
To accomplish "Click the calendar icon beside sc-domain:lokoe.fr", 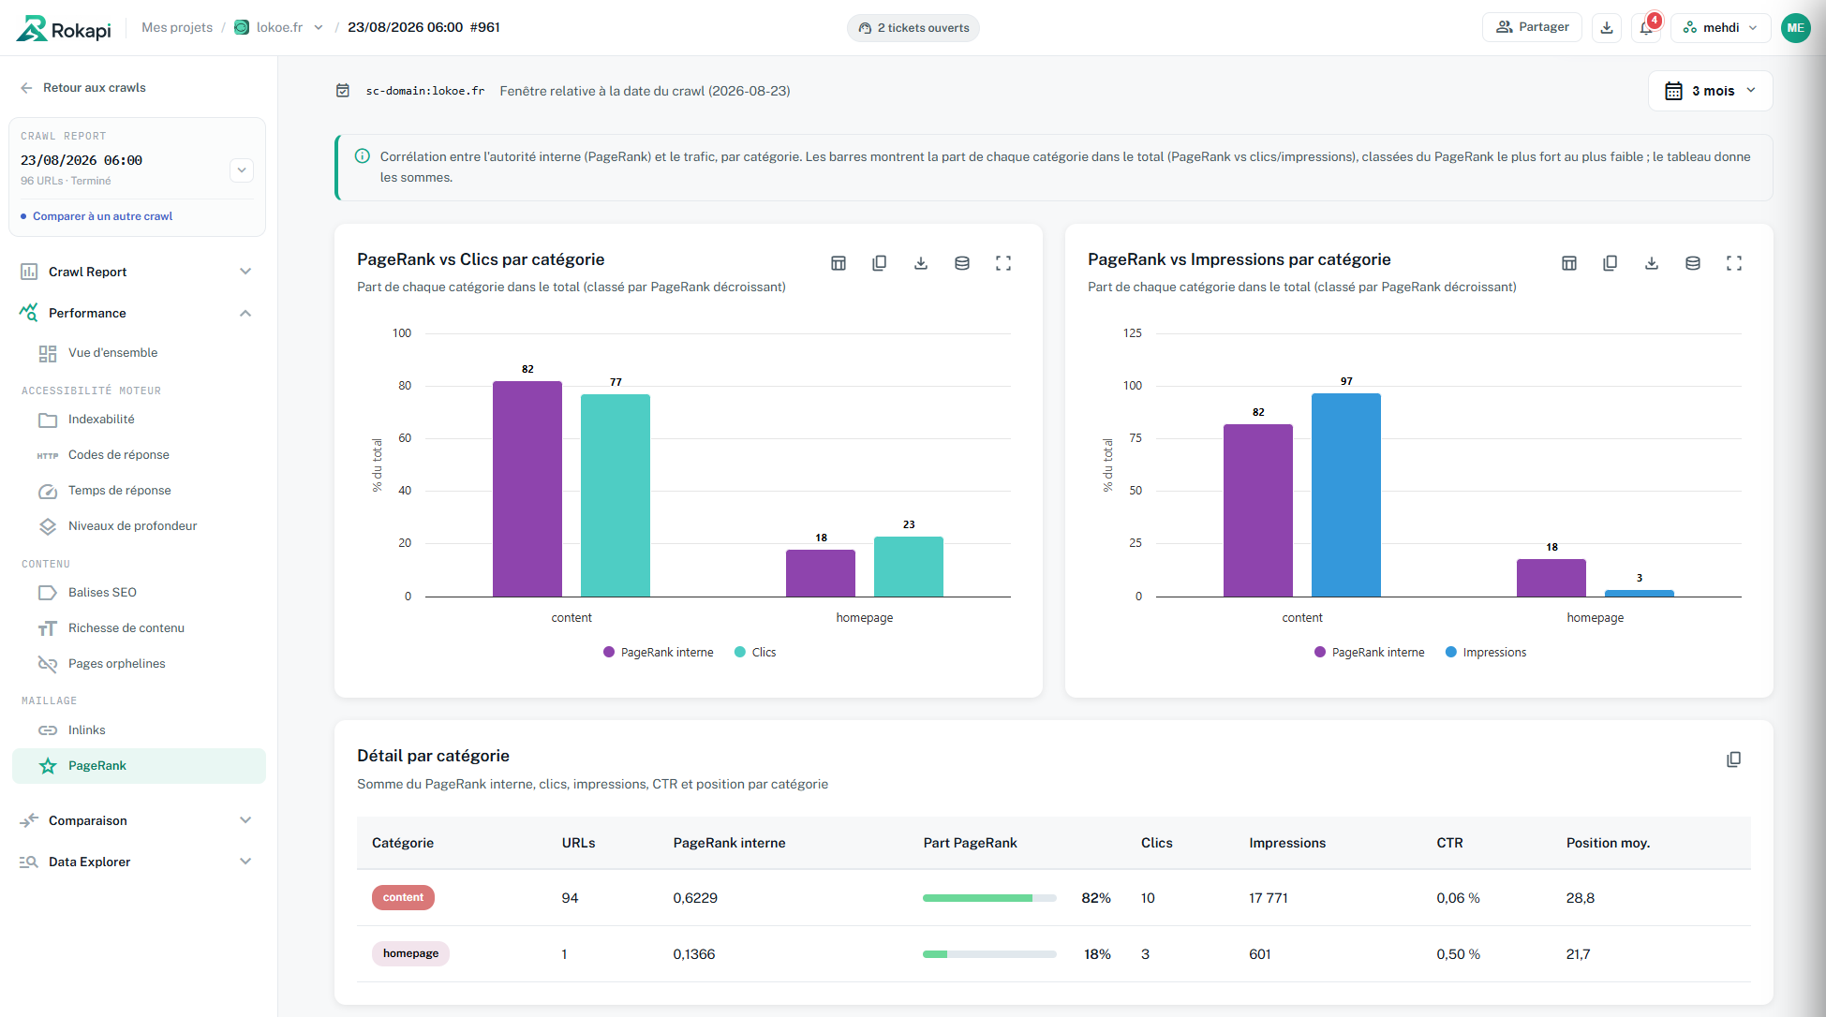I will tap(343, 91).
